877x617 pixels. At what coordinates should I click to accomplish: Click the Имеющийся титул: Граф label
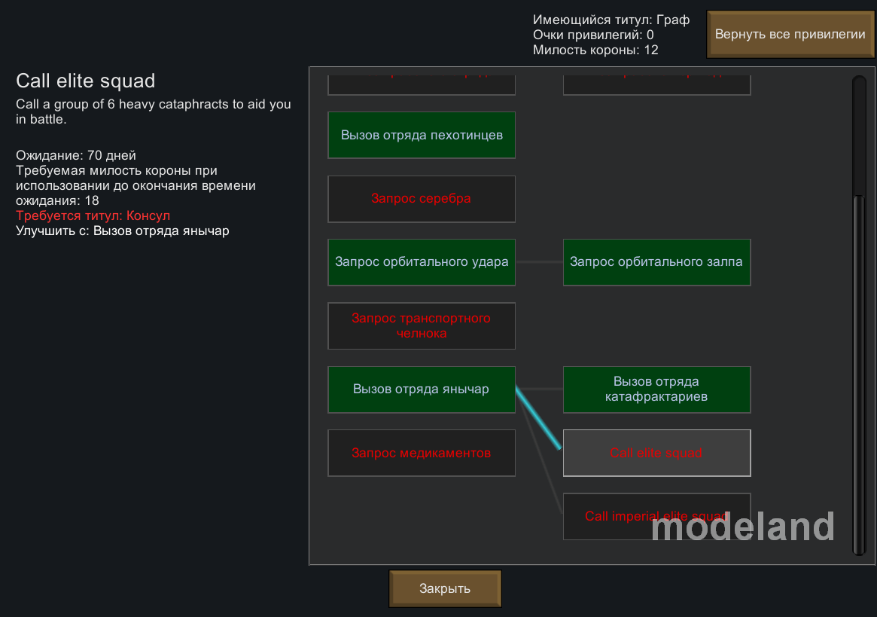pyautogui.click(x=611, y=20)
